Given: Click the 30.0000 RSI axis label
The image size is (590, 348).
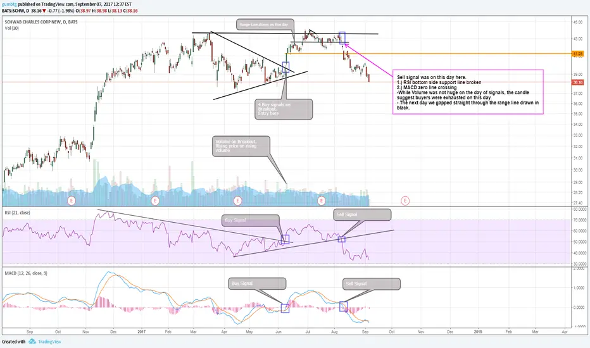Looking at the screenshot, I should (579, 264).
